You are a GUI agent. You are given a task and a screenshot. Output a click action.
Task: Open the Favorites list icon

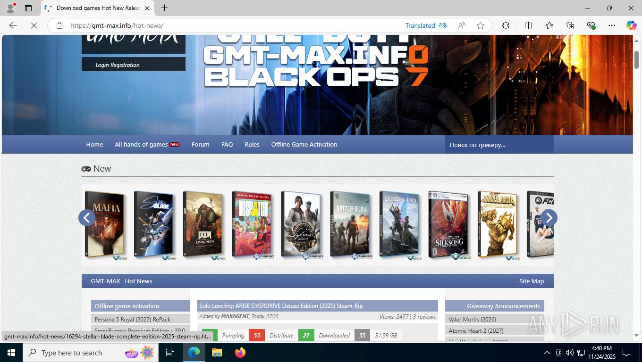coord(549,25)
